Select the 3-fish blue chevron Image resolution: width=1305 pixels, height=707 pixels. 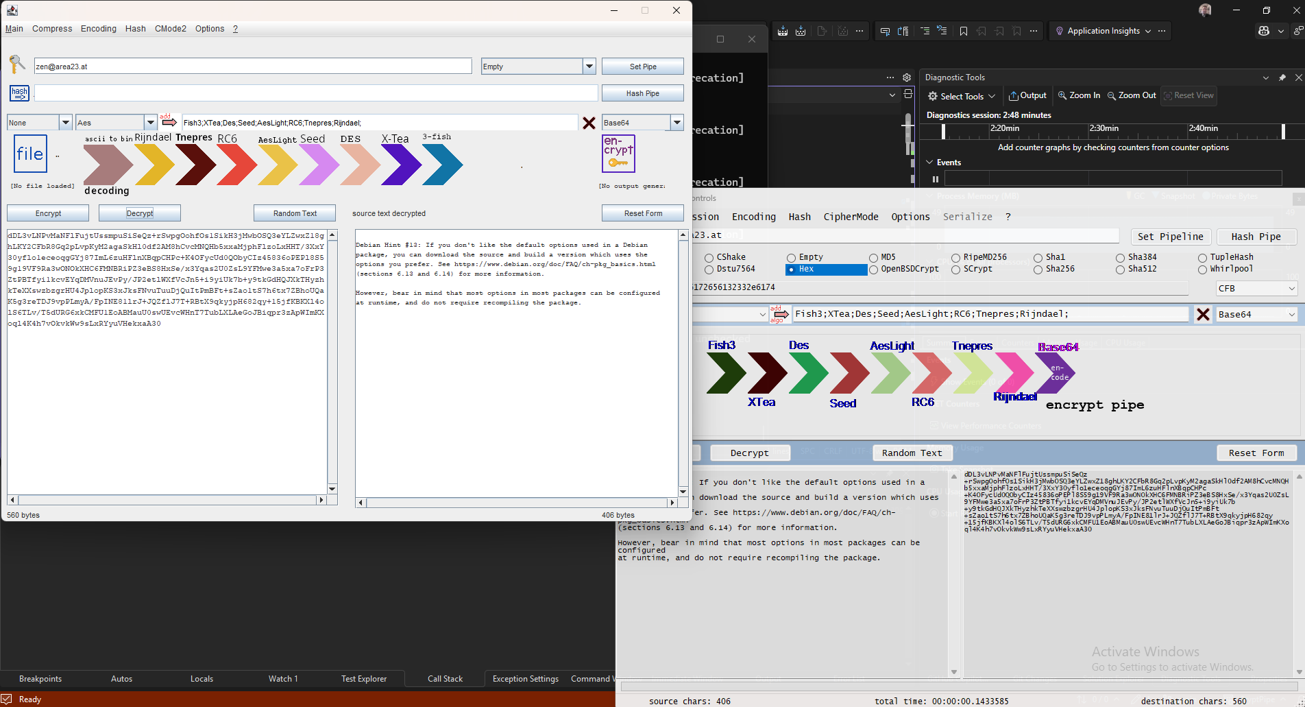442,165
